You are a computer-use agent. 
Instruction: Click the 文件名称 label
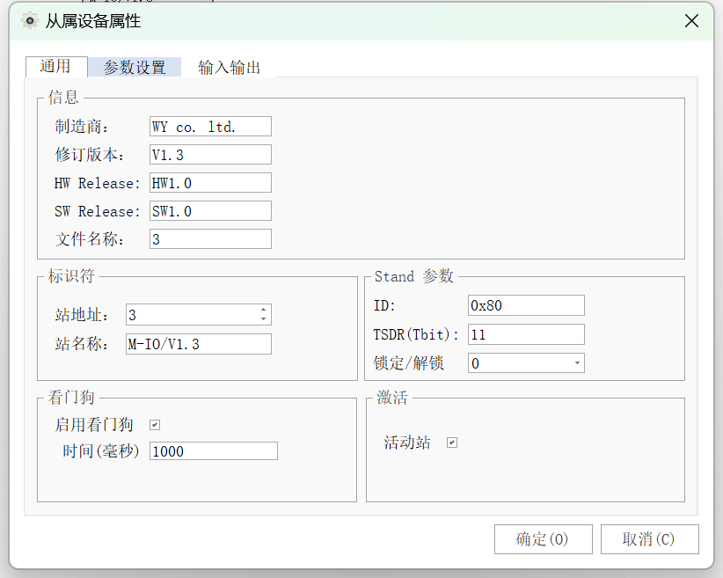[90, 239]
